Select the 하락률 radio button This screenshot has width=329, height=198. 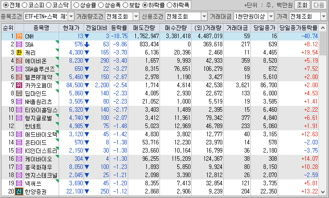[x=145, y=5]
